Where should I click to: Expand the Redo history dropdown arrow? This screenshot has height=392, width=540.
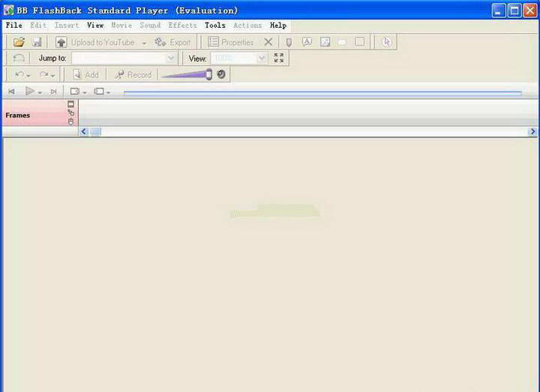pos(52,76)
